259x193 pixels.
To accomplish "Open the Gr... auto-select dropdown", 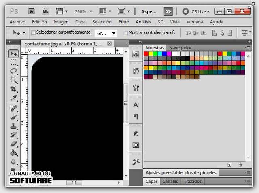I will (x=106, y=33).
